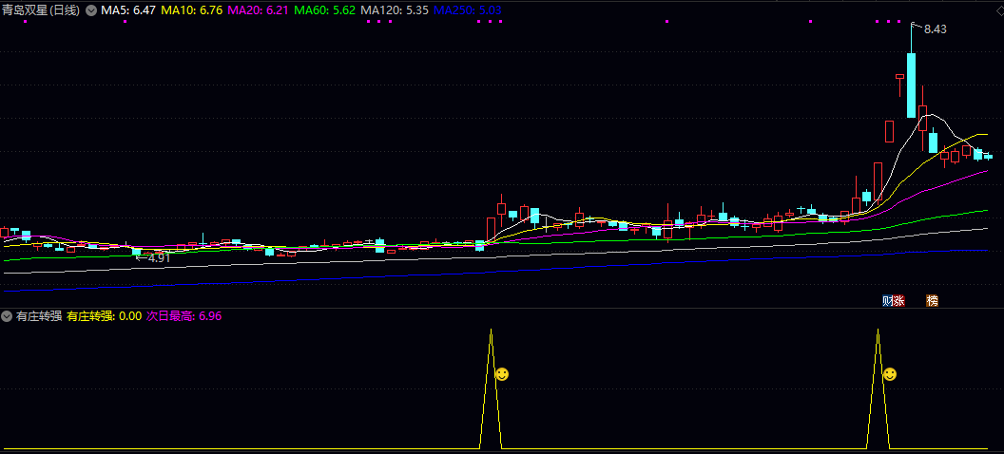This screenshot has width=1004, height=454.
Task: Open the dropdown next to 青岛双星(日线)
Action: [91, 10]
